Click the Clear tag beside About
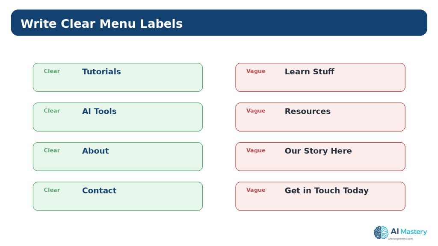 point(52,150)
